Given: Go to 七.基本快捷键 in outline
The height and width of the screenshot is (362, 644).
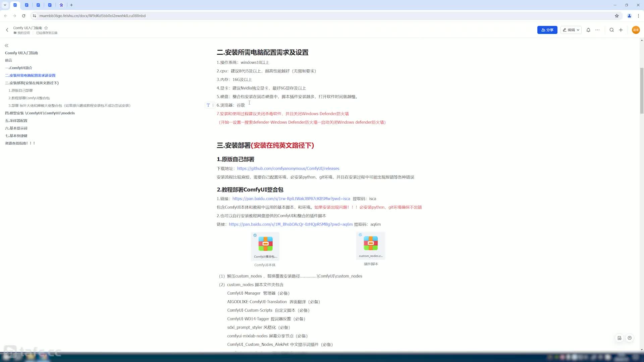Looking at the screenshot, I should tap(16, 136).
